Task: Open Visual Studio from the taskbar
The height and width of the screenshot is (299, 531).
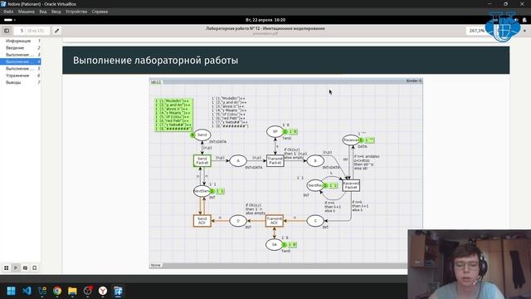Action: click(42, 291)
